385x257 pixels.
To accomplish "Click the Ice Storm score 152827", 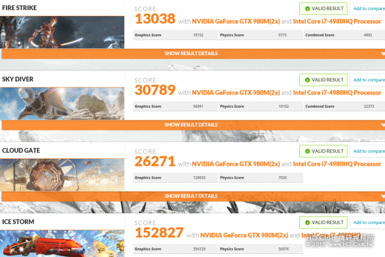I will (159, 233).
